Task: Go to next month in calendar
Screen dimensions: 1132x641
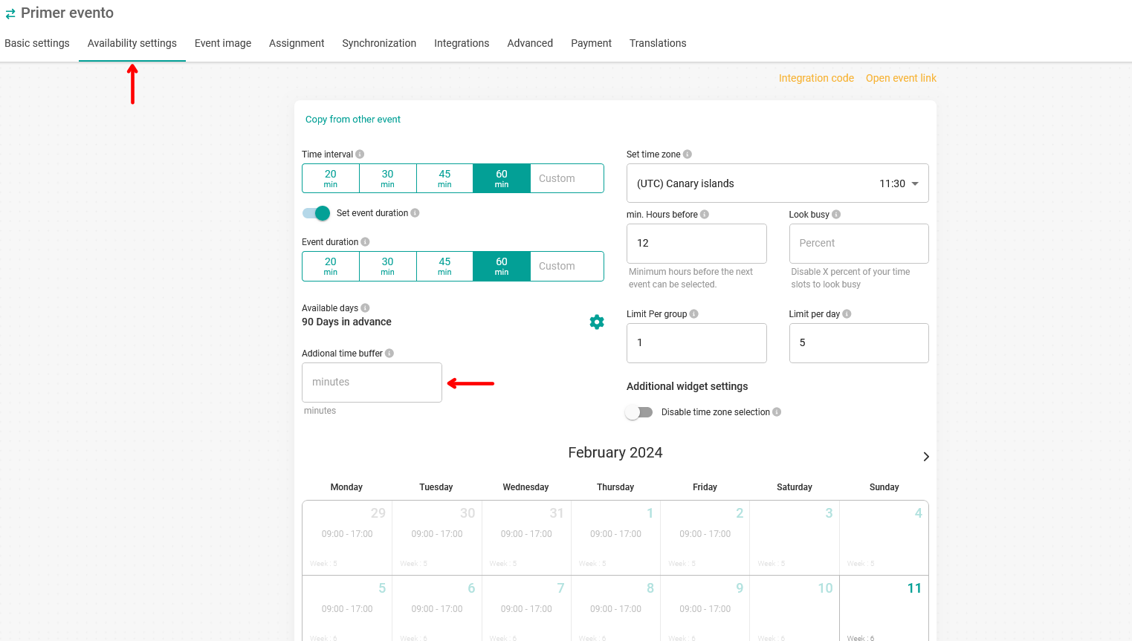Action: pos(925,457)
